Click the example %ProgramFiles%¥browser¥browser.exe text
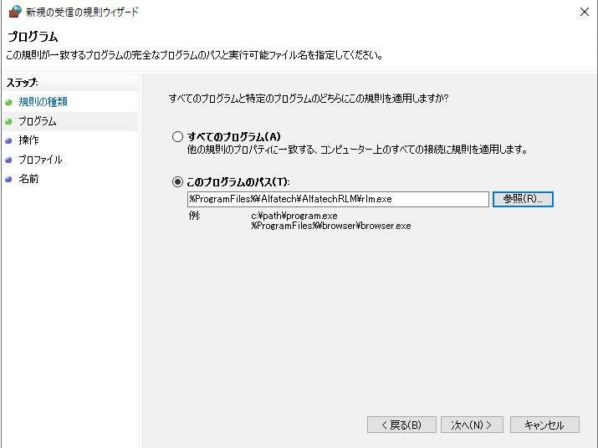This screenshot has width=598, height=448. click(331, 226)
